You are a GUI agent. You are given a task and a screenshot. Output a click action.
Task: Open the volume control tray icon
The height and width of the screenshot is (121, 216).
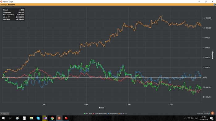(192, 118)
